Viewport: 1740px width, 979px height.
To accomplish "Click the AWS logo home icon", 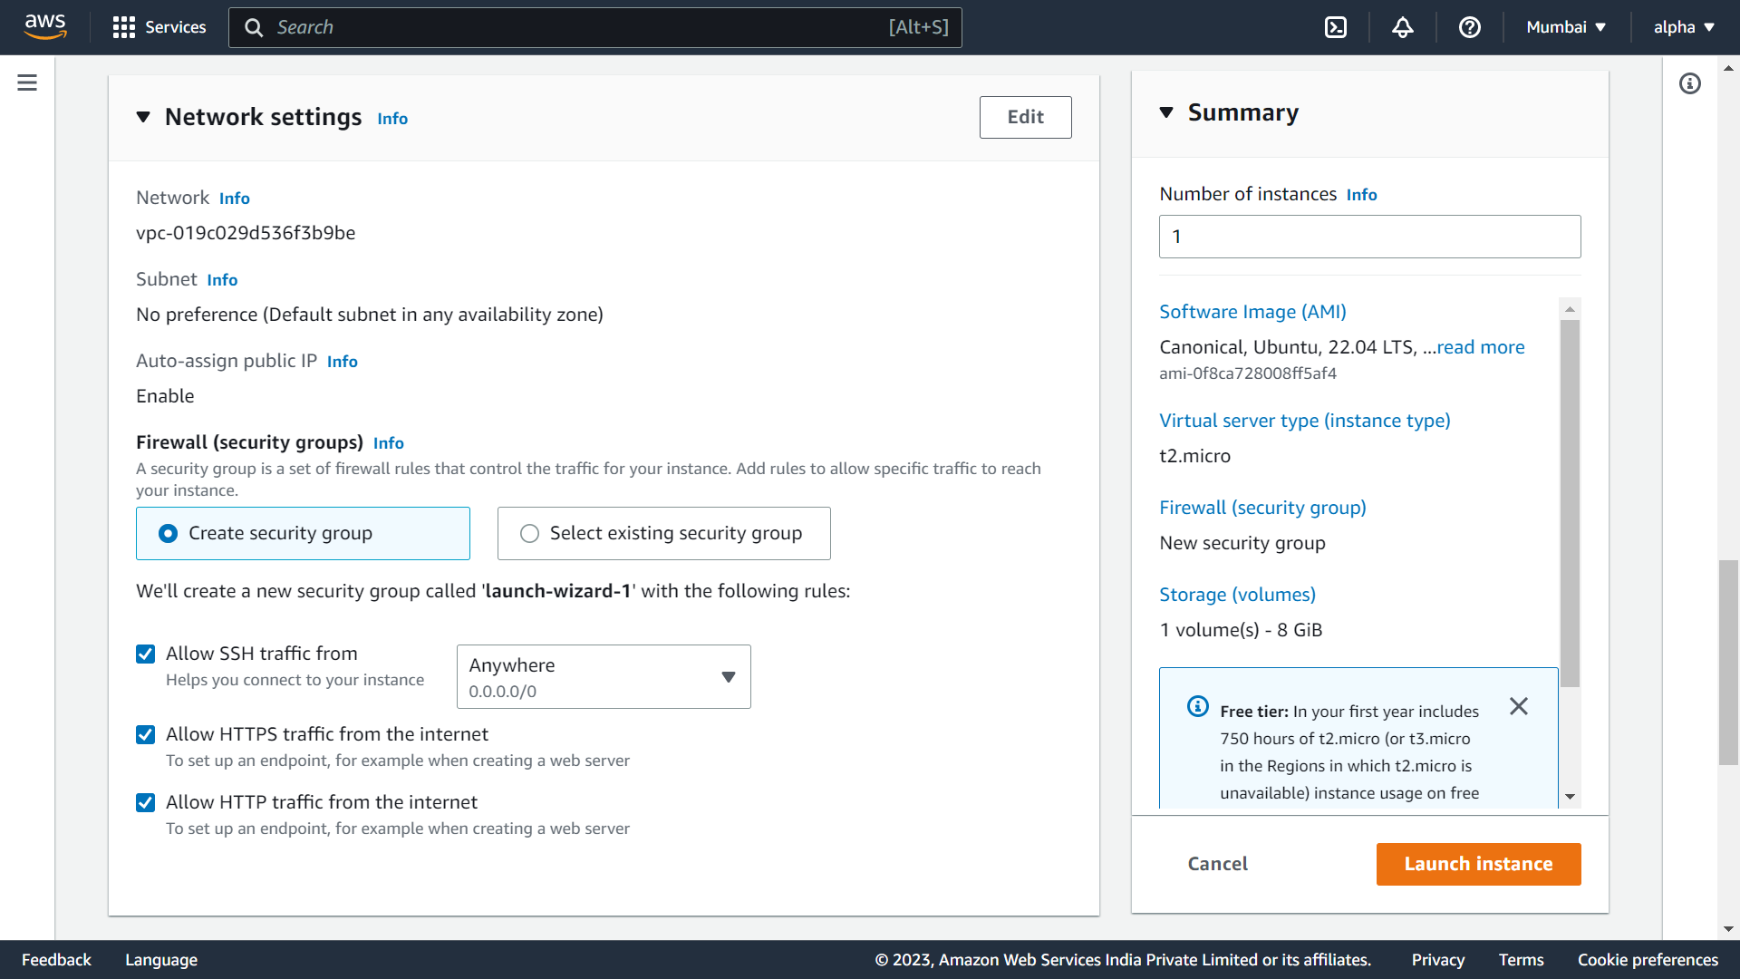I will pos(45,27).
